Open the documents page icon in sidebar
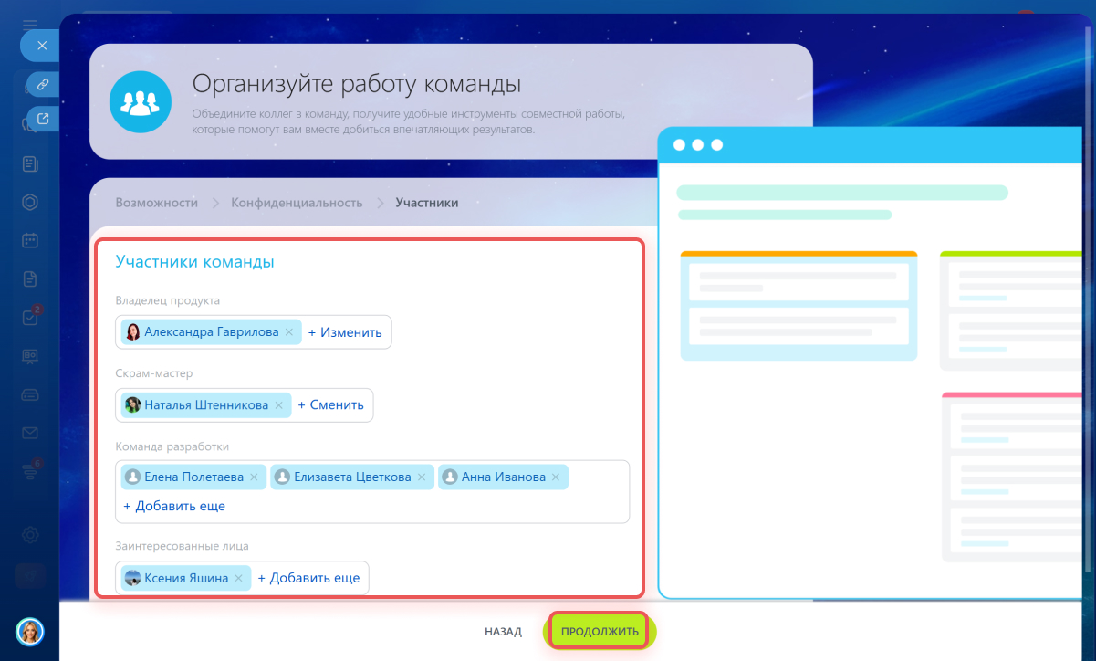 (30, 279)
